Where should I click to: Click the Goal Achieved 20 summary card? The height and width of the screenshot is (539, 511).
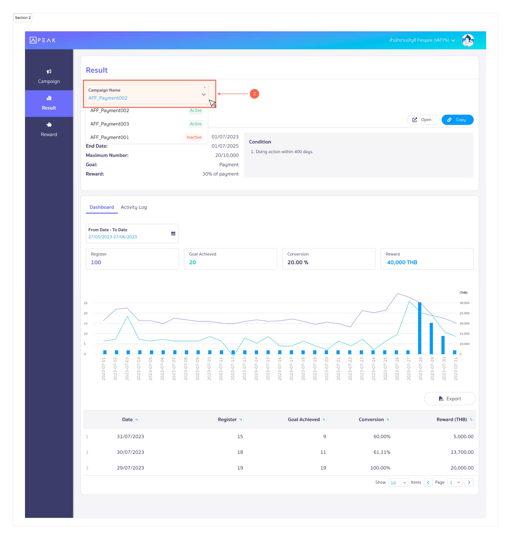pos(231,259)
